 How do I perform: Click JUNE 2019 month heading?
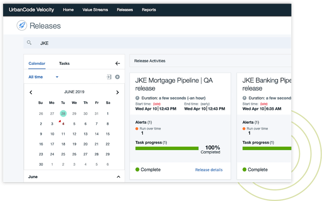74,92
